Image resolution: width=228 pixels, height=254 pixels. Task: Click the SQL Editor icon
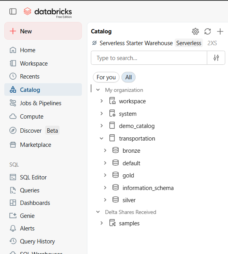tap(13, 177)
